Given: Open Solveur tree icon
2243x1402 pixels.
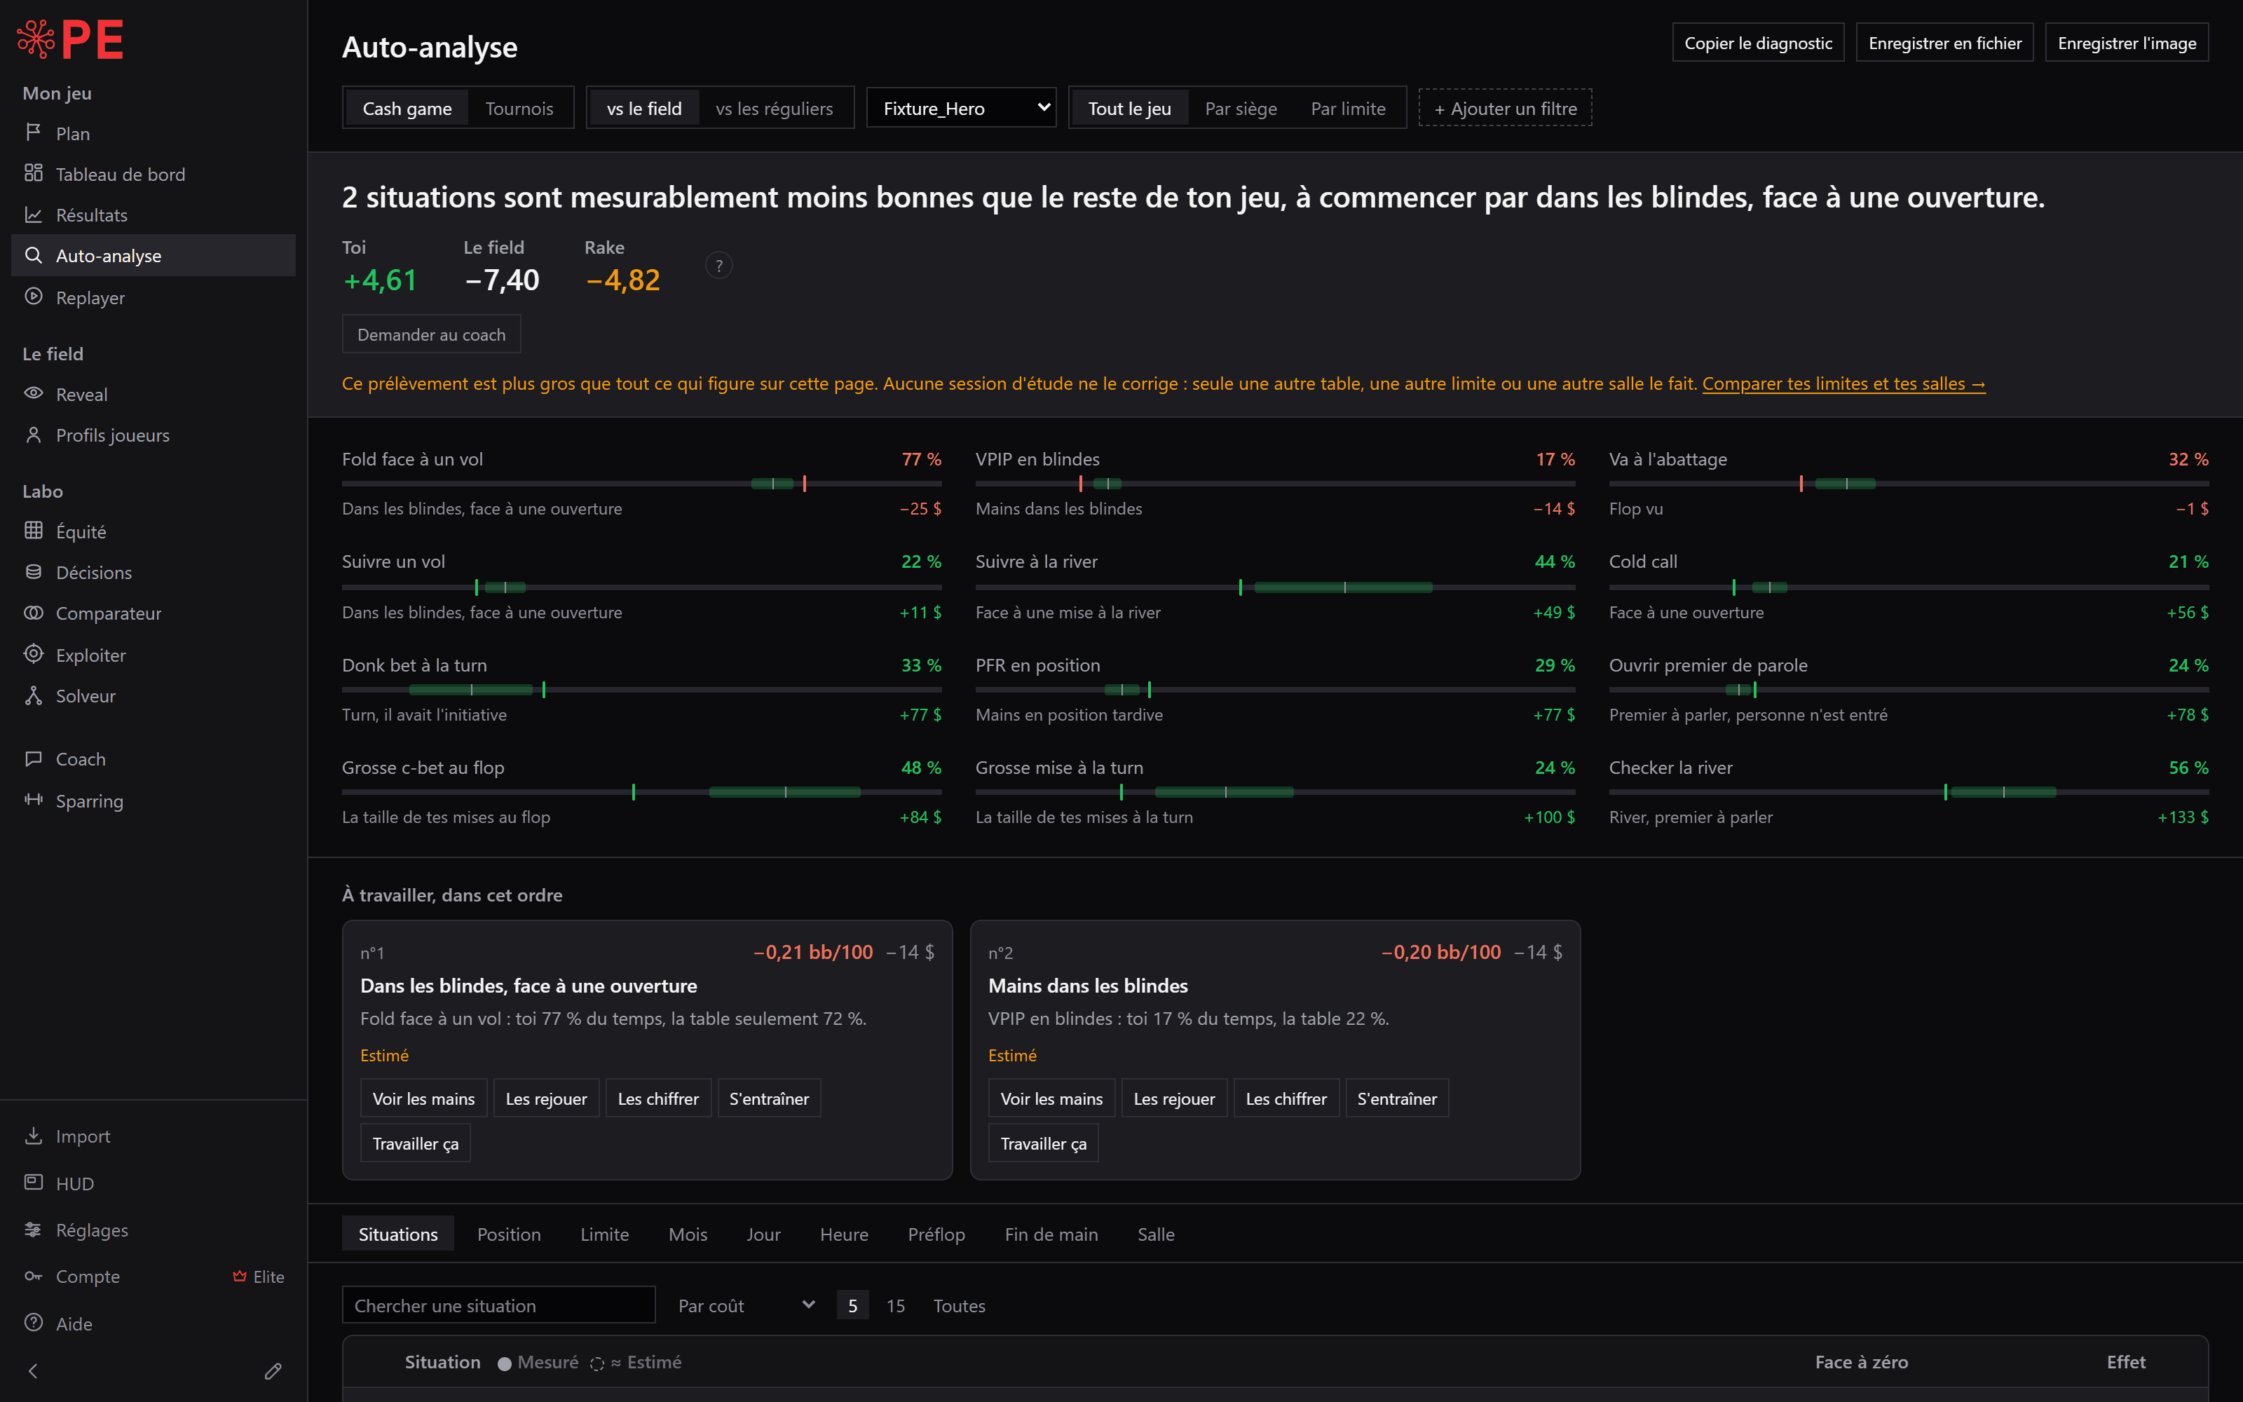Looking at the screenshot, I should tap(34, 695).
